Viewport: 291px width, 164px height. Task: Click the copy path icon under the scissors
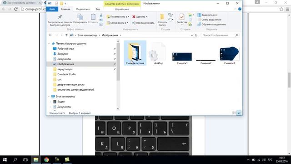click(x=101, y=20)
